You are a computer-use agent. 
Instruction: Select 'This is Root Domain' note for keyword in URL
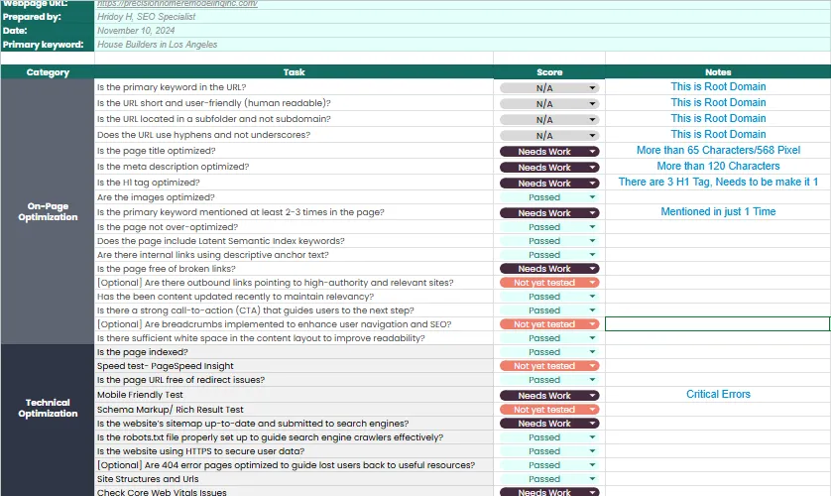coord(718,86)
